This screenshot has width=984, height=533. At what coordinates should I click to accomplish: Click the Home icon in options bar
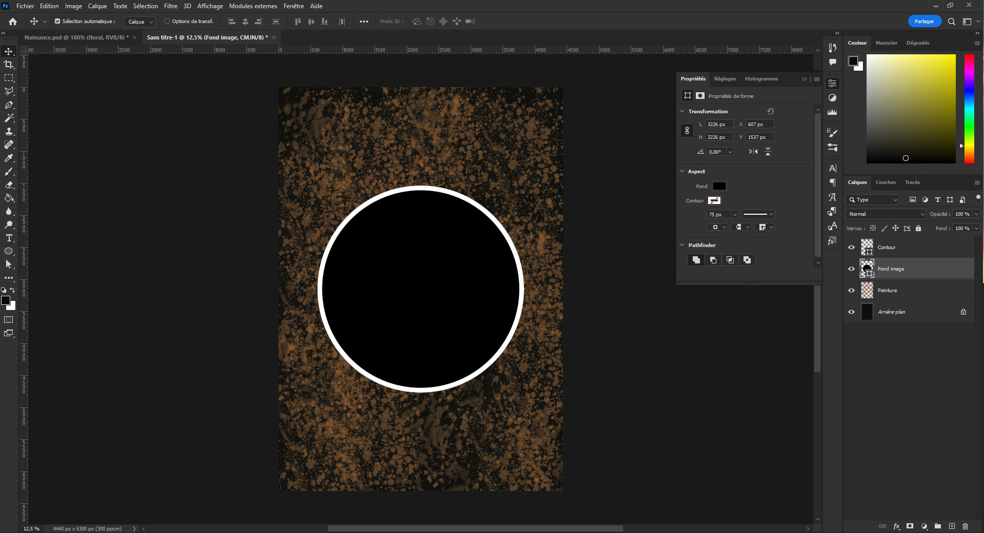13,22
